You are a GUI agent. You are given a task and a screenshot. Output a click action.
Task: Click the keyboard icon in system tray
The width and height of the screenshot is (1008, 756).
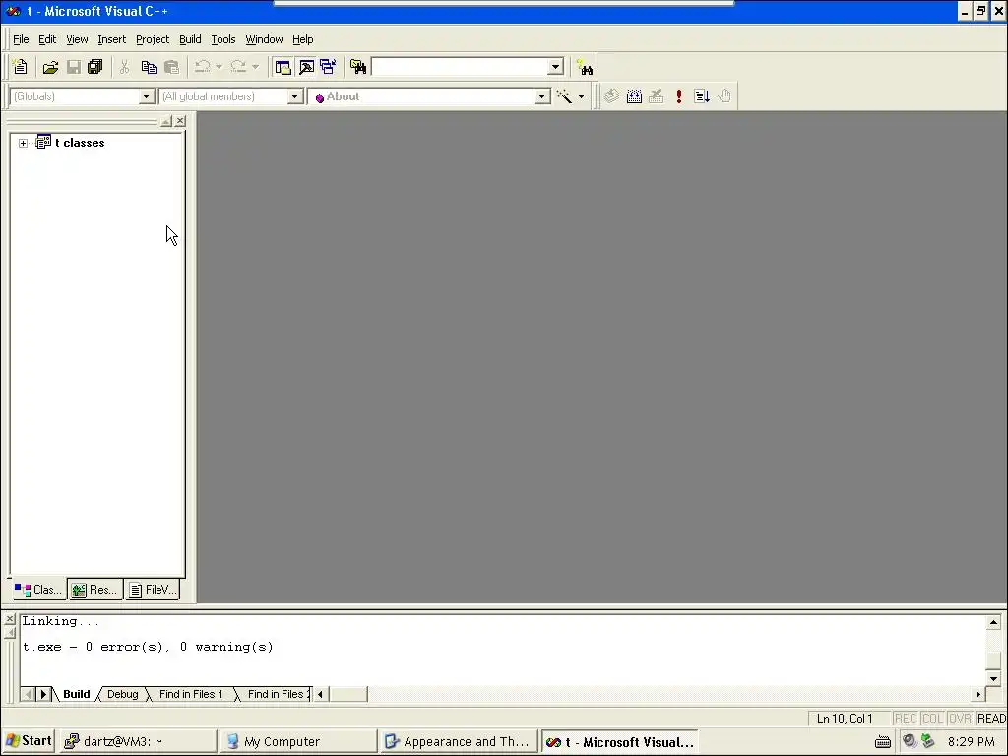883,742
